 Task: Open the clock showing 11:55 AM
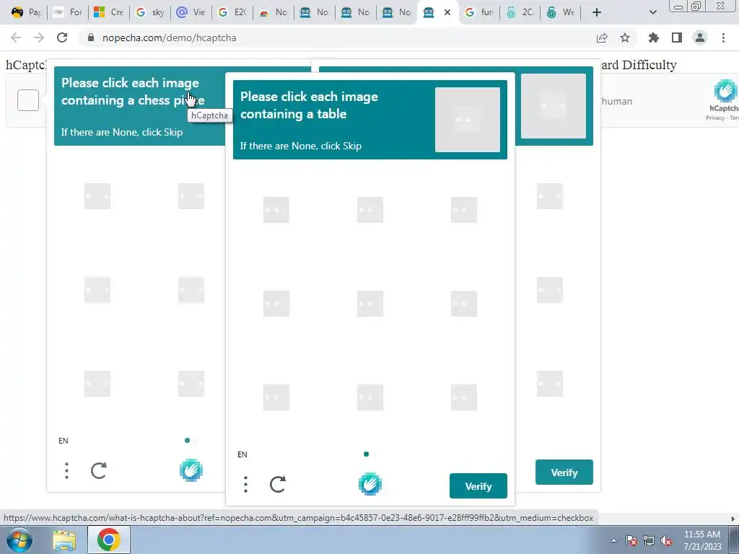(x=702, y=540)
